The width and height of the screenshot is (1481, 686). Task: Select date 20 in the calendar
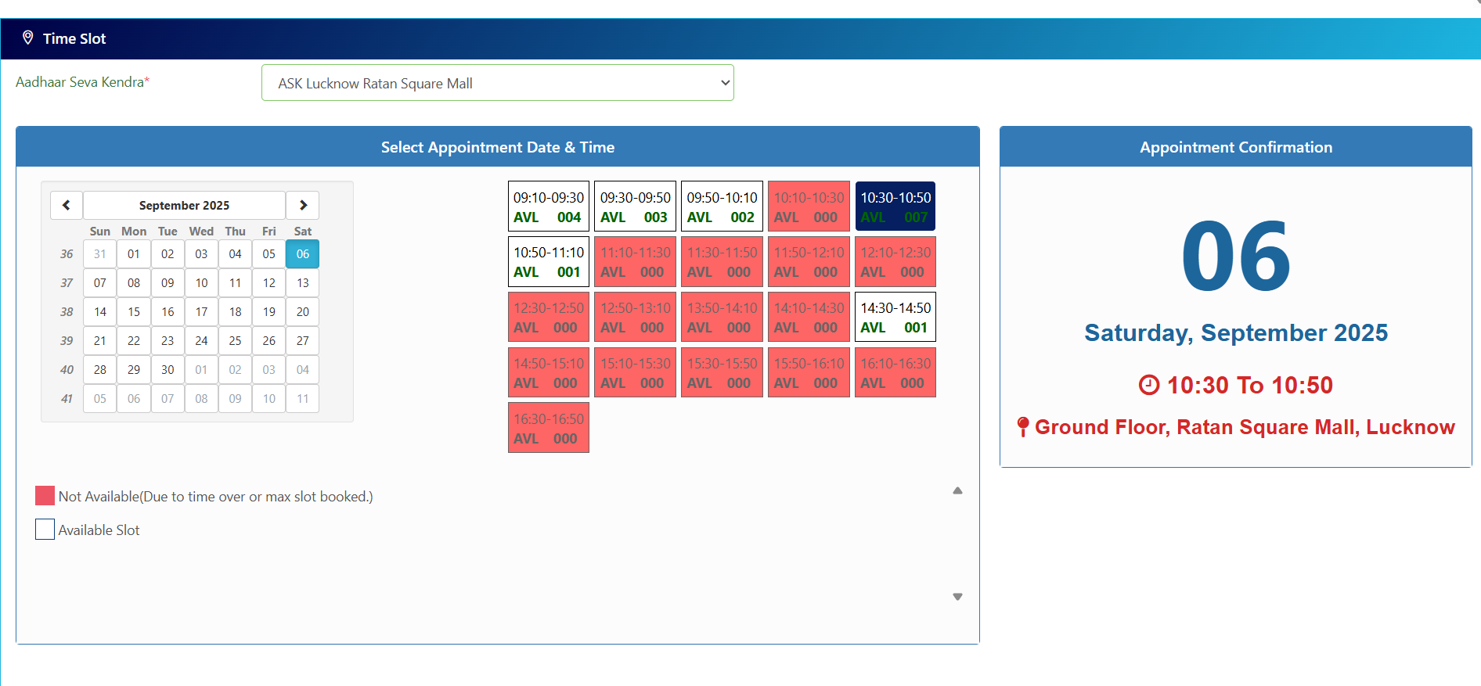303,312
